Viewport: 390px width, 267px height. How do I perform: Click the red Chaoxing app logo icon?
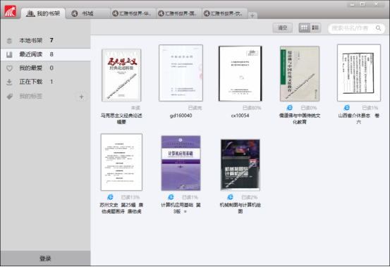pos(10,11)
